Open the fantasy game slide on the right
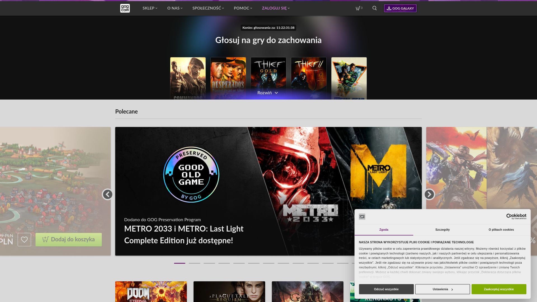 [x=482, y=168]
